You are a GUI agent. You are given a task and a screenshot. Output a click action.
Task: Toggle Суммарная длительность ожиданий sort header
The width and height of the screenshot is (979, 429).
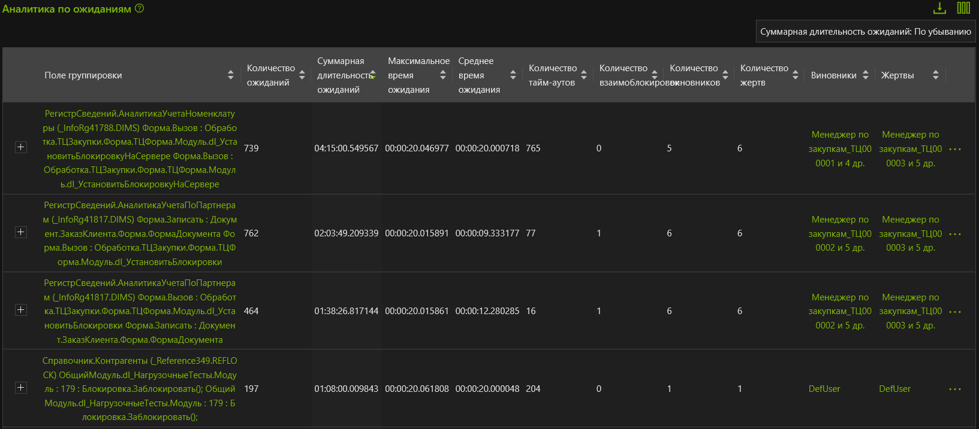(x=372, y=75)
